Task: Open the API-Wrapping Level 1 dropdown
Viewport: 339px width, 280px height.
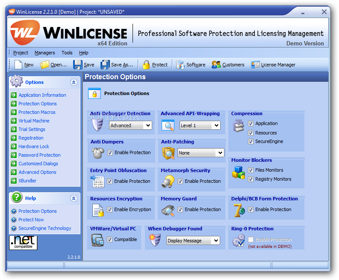Action: coord(200,125)
